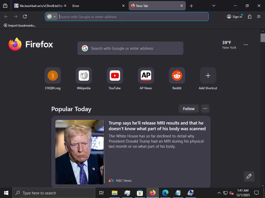Click the Windows taskbar search box
This screenshot has width=265, height=198.
click(54, 193)
